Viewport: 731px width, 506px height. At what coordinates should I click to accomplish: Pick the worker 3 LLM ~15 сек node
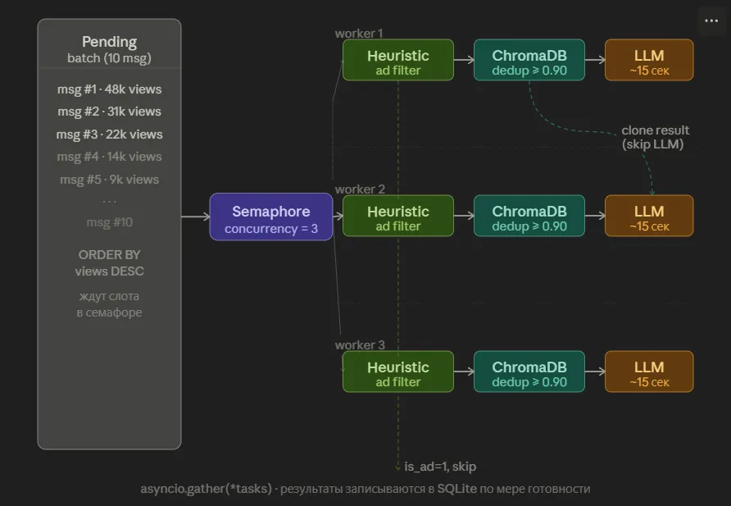click(649, 372)
